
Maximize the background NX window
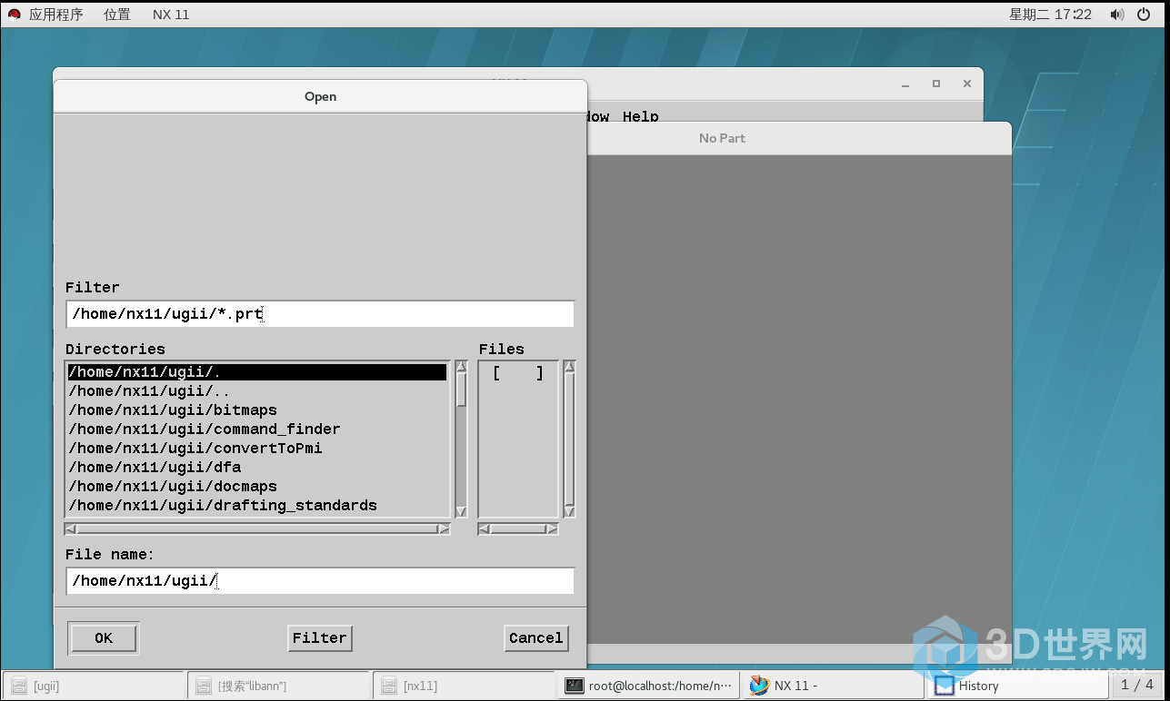936,84
